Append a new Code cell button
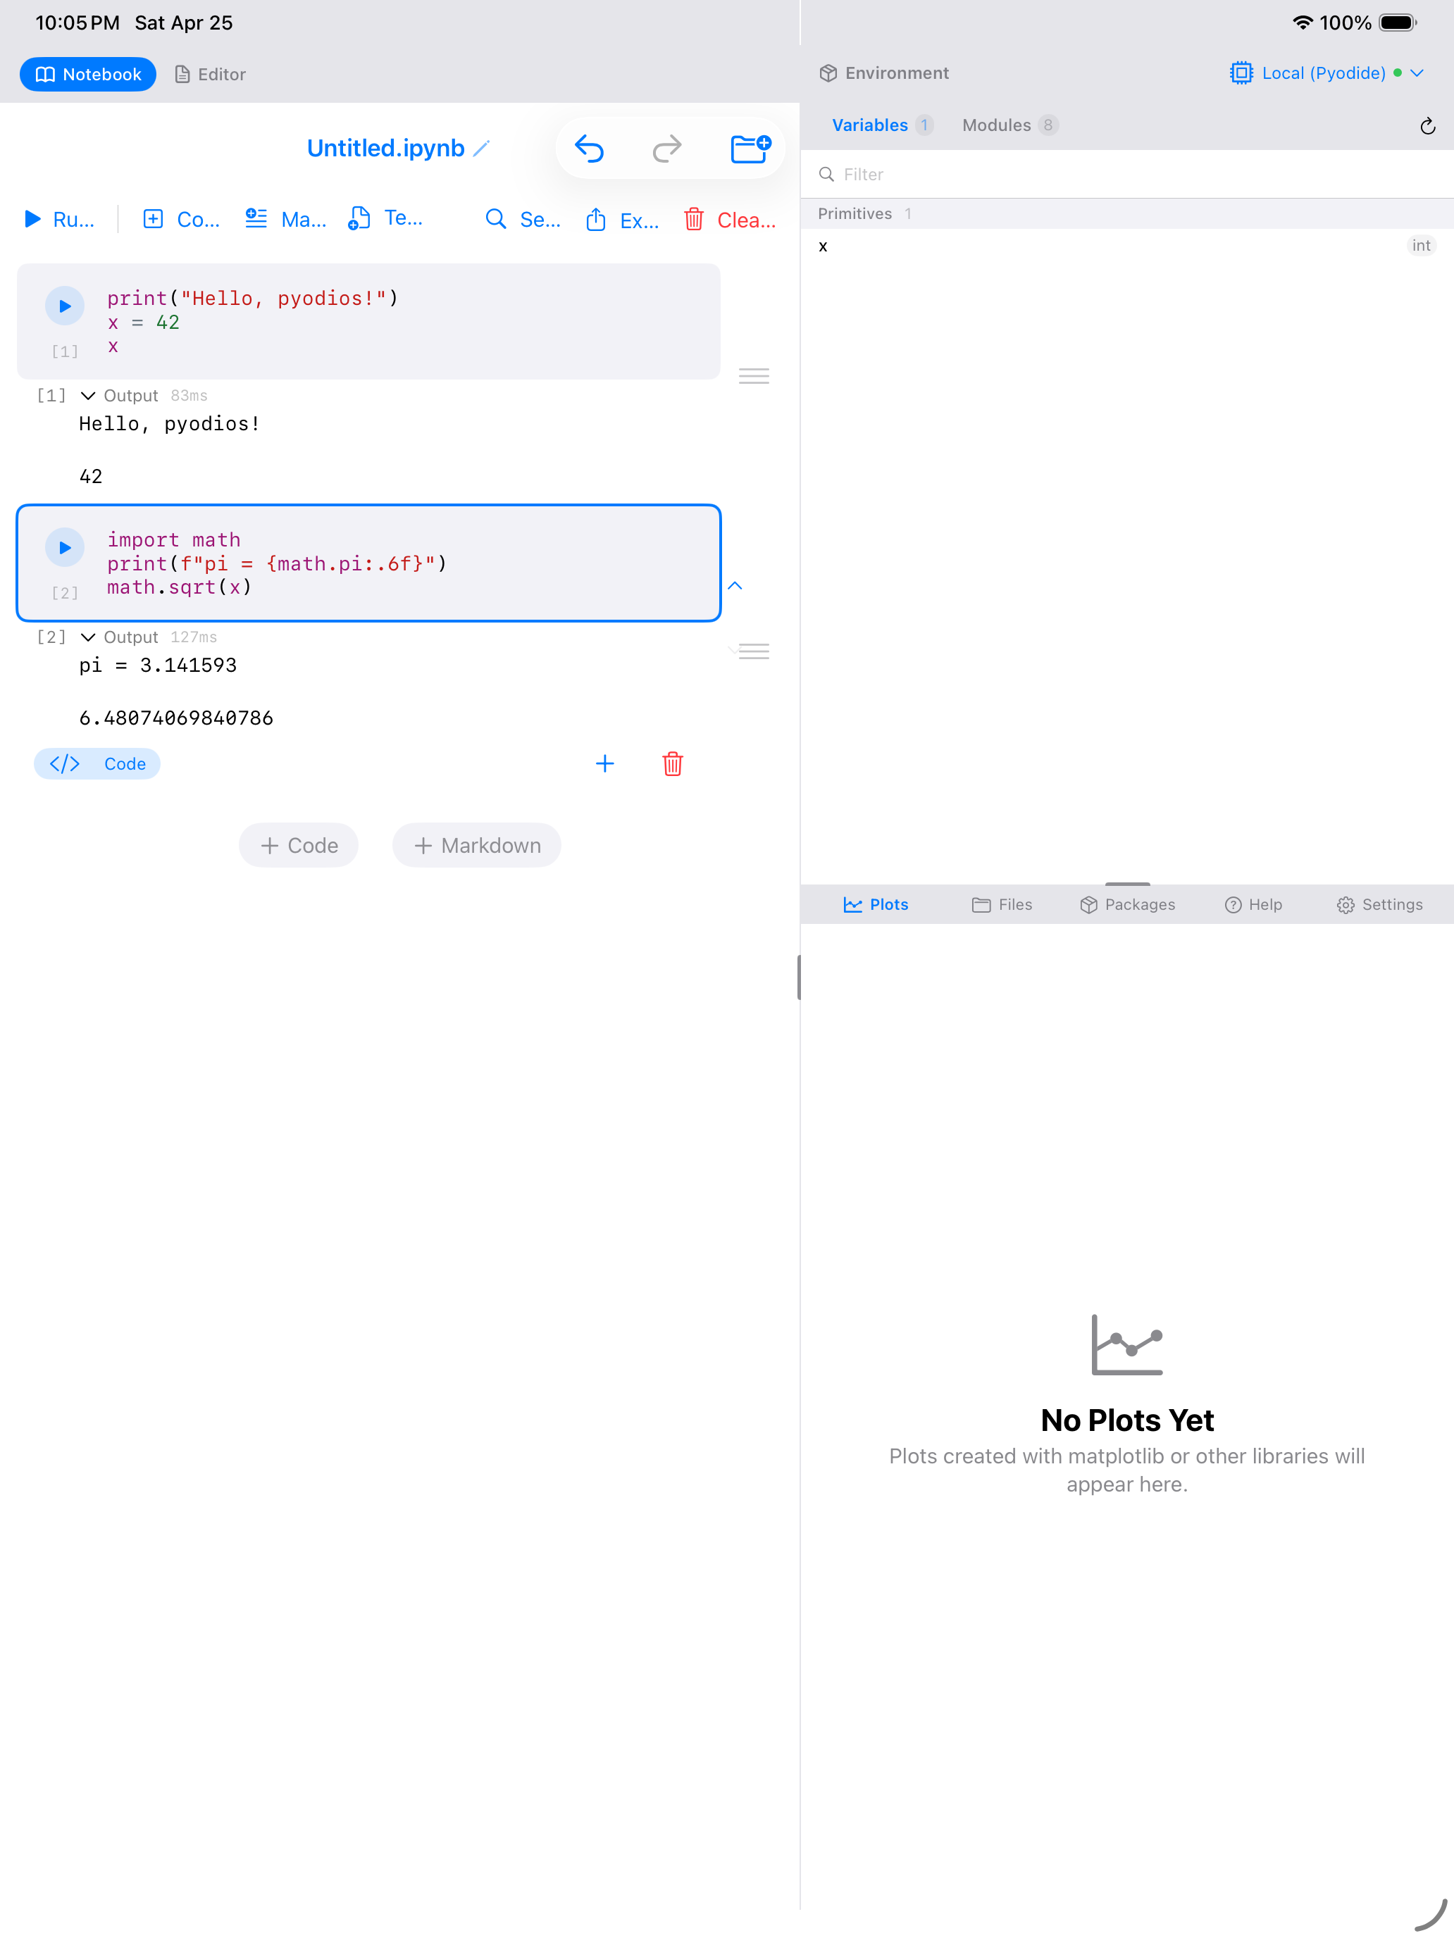Image resolution: width=1454 pixels, height=1938 pixels. click(299, 846)
